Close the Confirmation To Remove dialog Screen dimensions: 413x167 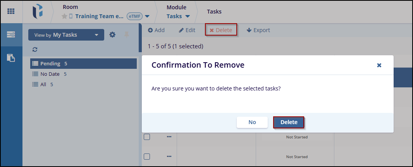[379, 65]
